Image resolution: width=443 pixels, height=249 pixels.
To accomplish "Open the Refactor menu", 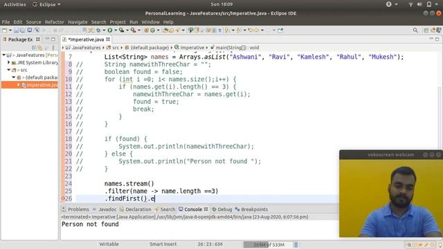I will click(x=54, y=21).
